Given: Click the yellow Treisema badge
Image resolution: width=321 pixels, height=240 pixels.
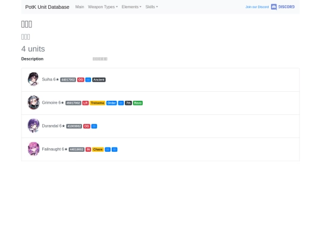Looking at the screenshot, I should [97, 103].
